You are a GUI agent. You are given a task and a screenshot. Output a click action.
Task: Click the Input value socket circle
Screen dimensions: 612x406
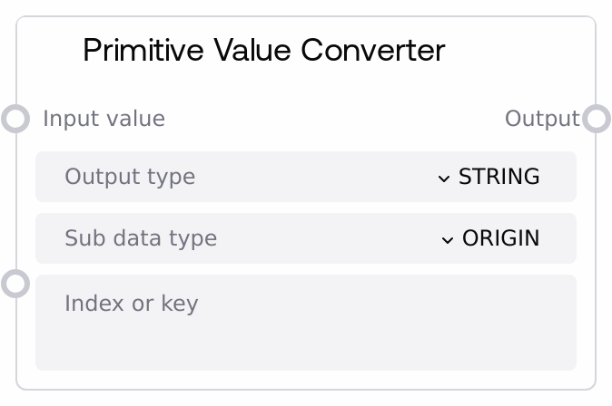(x=15, y=119)
